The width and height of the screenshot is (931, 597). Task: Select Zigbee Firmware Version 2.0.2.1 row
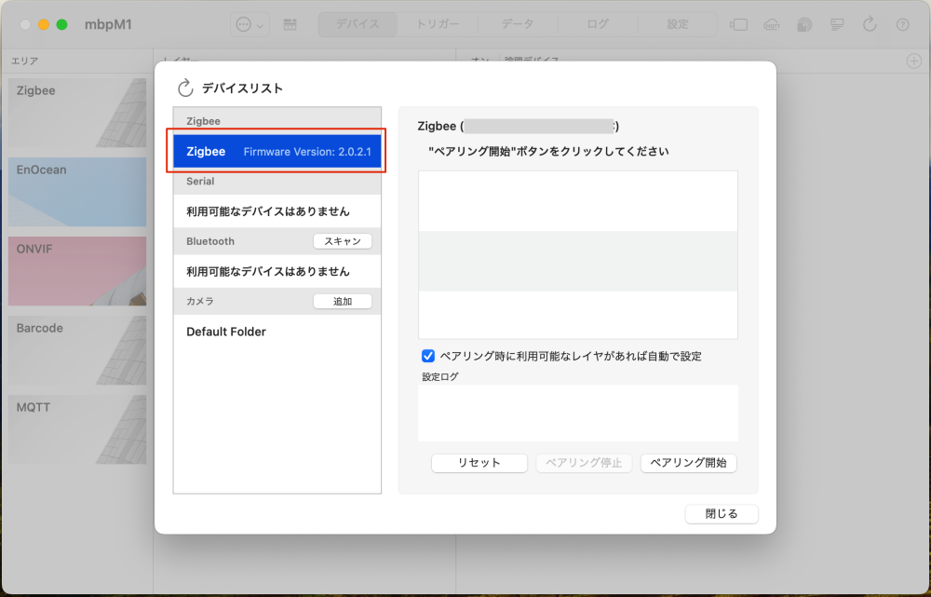(277, 152)
